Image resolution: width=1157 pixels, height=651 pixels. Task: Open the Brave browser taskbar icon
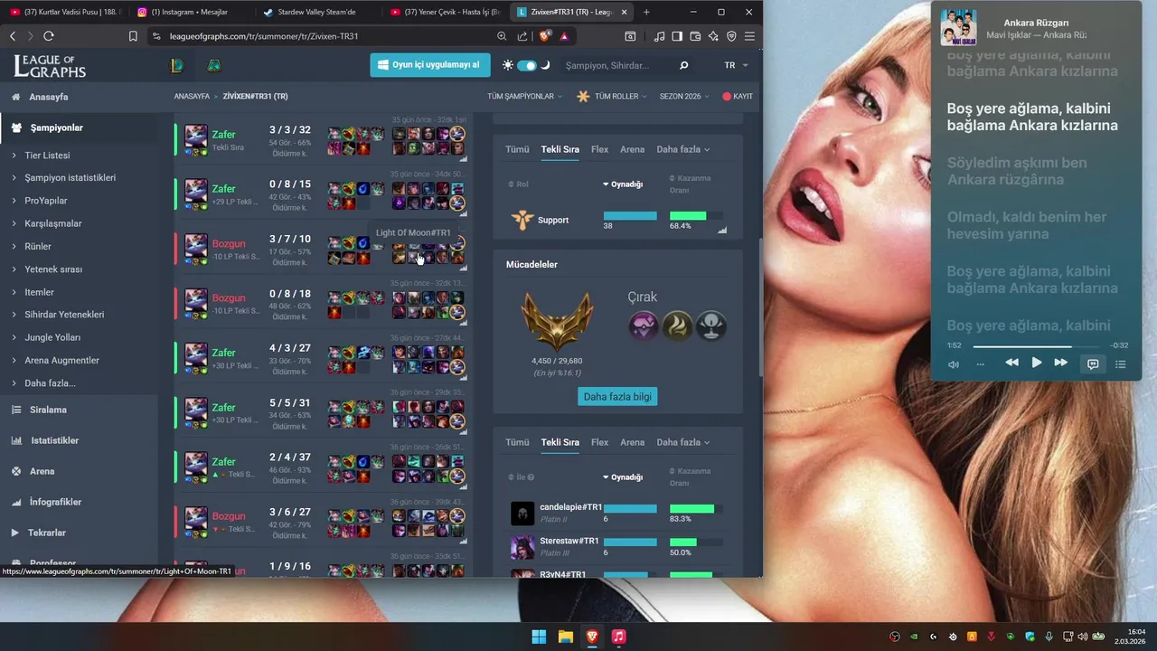pyautogui.click(x=592, y=637)
